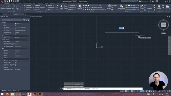Toggle grid display in status bar
The width and height of the screenshot is (171, 96).
tap(126, 91)
